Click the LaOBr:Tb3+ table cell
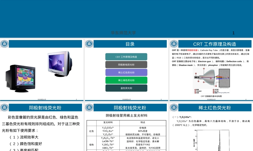The height and width of the screenshot is (151, 253). (x=108, y=141)
